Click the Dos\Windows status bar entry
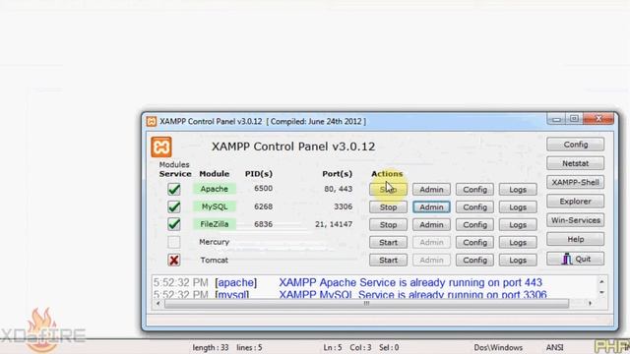The height and width of the screenshot is (354, 630). point(498,347)
